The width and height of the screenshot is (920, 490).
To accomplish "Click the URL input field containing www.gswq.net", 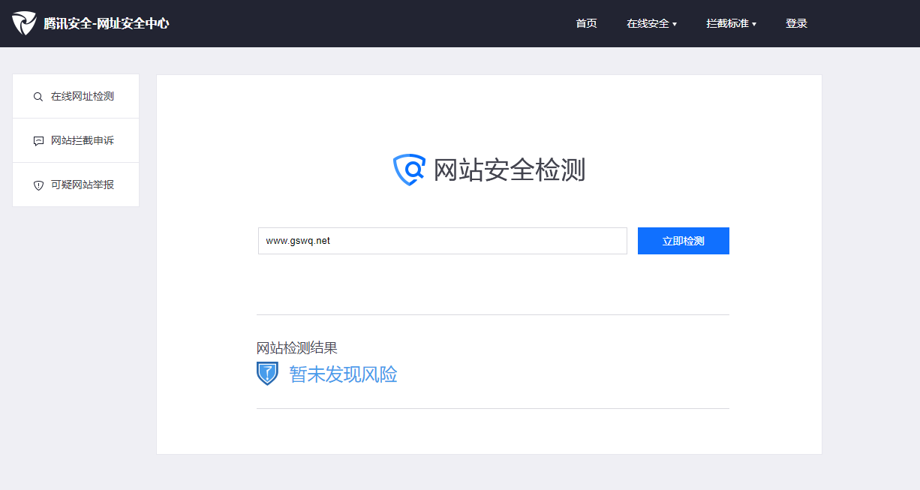I will [443, 241].
